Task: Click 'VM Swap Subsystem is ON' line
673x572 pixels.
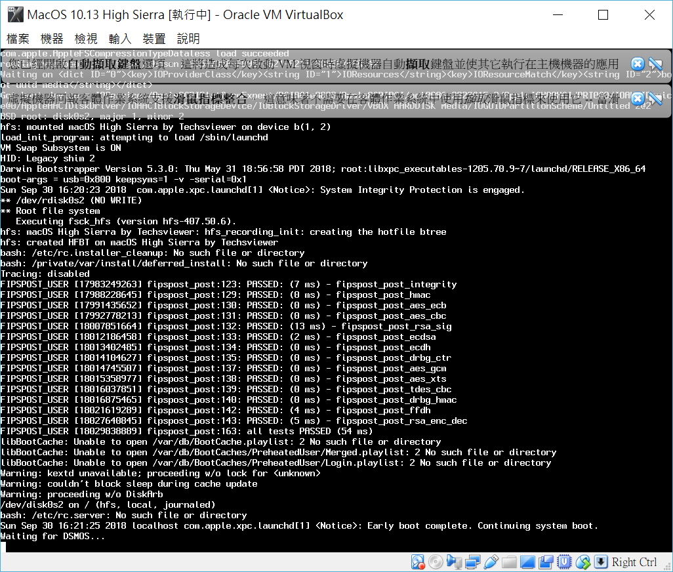Action: pos(60,148)
